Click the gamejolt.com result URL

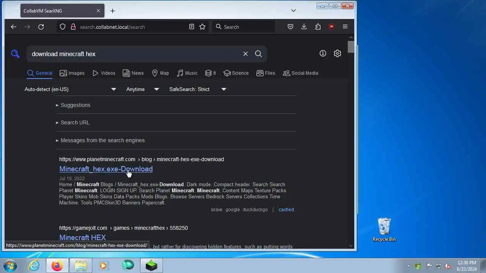(123, 228)
